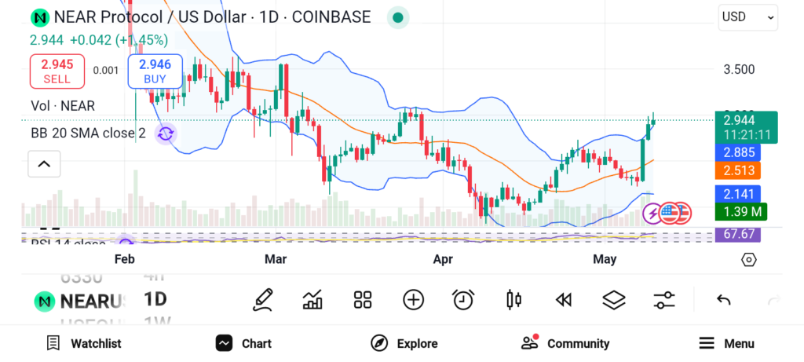This screenshot has width=804, height=362.
Task: Open the layout grid templates icon
Action: [x=362, y=299]
